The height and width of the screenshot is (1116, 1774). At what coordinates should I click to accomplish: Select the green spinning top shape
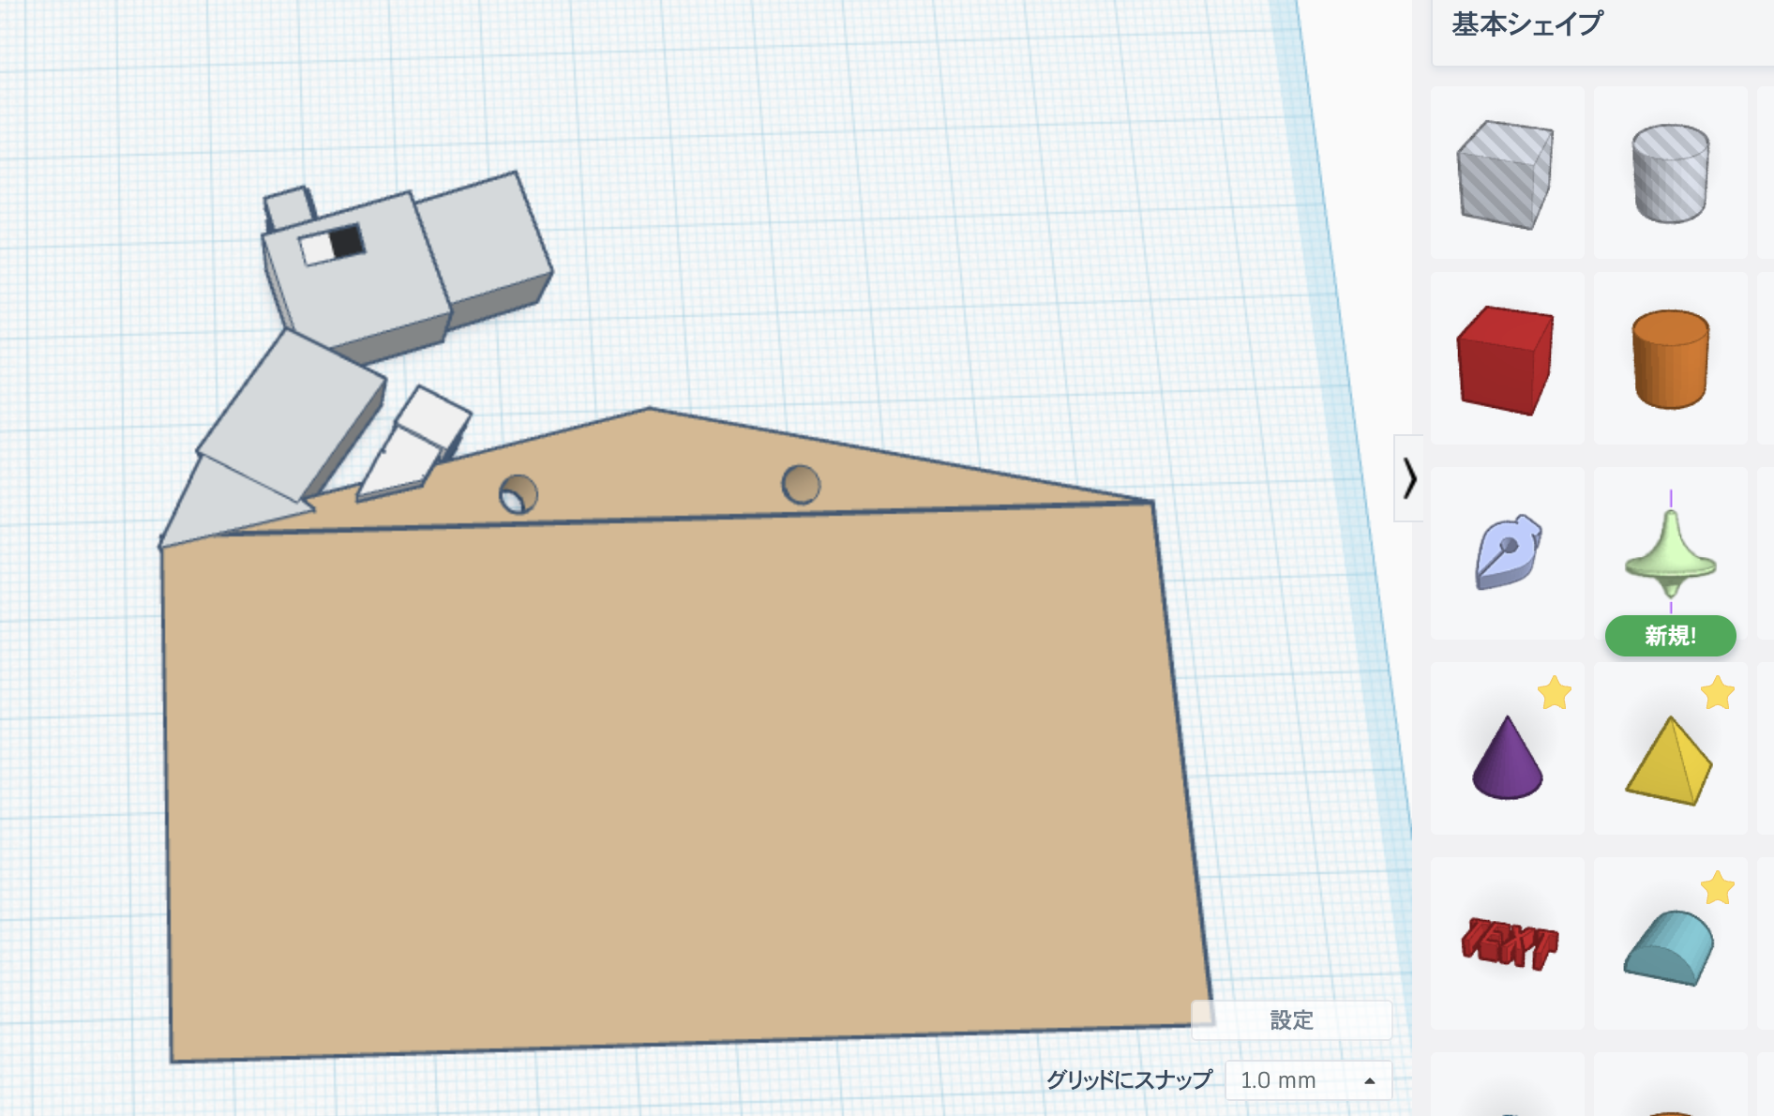click(1669, 553)
